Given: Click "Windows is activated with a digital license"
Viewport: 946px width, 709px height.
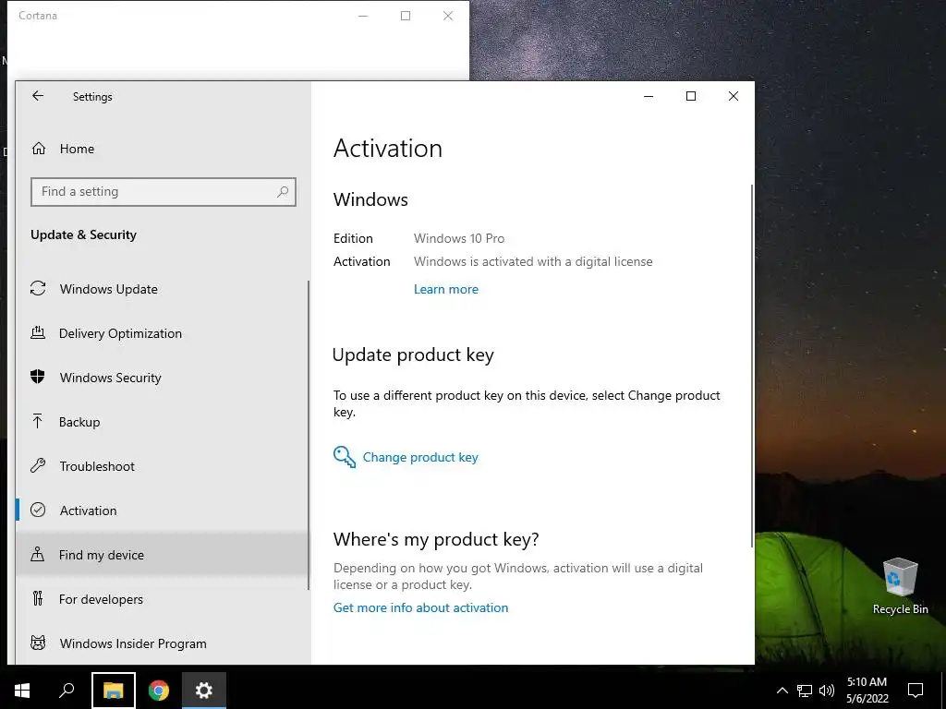Looking at the screenshot, I should pos(533,261).
